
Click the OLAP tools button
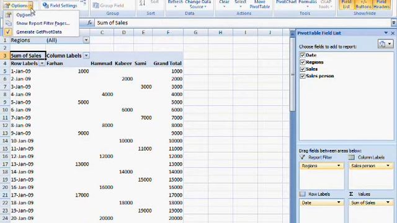[x=326, y=4]
